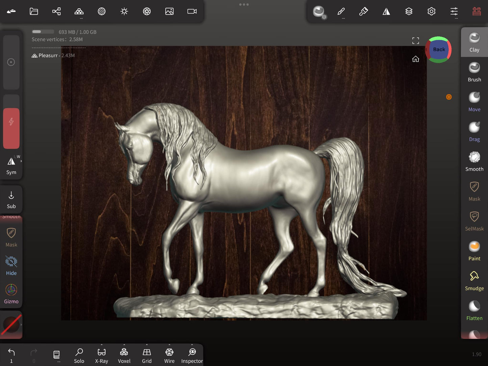Open the tool settings clay sphere icon

pos(319,12)
